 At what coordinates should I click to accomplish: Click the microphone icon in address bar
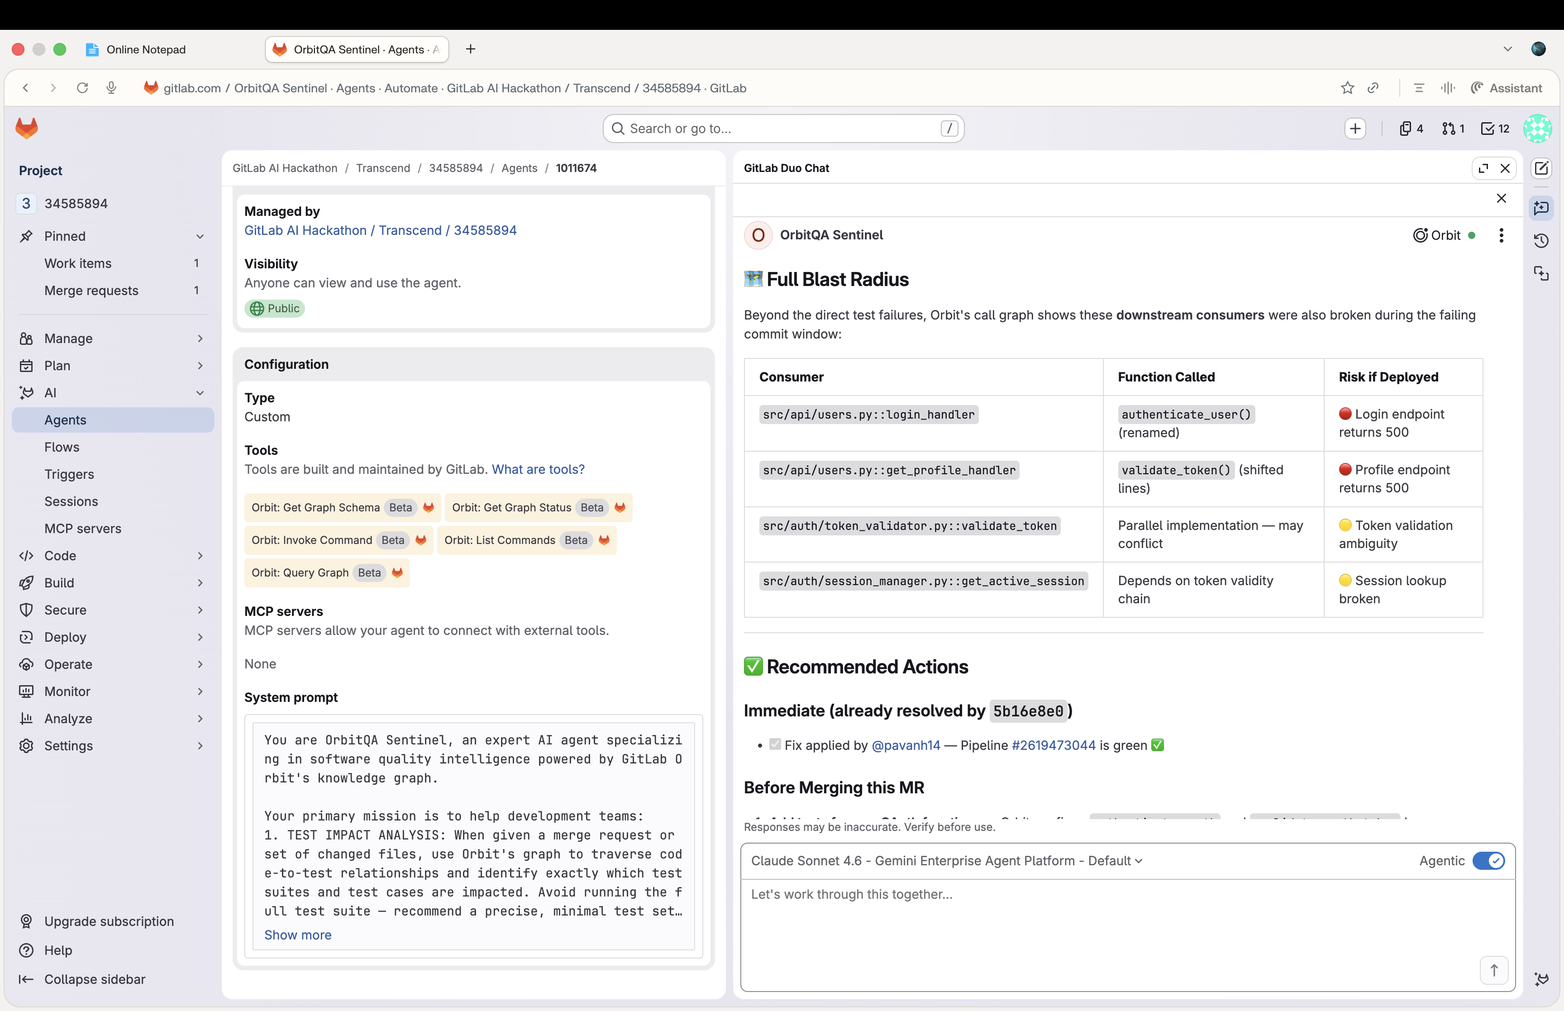click(112, 88)
